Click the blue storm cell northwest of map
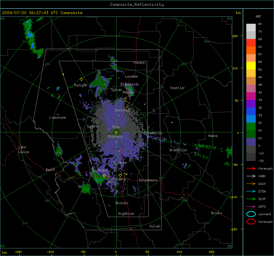Viewport: 274px width, 256px height. pos(30,35)
